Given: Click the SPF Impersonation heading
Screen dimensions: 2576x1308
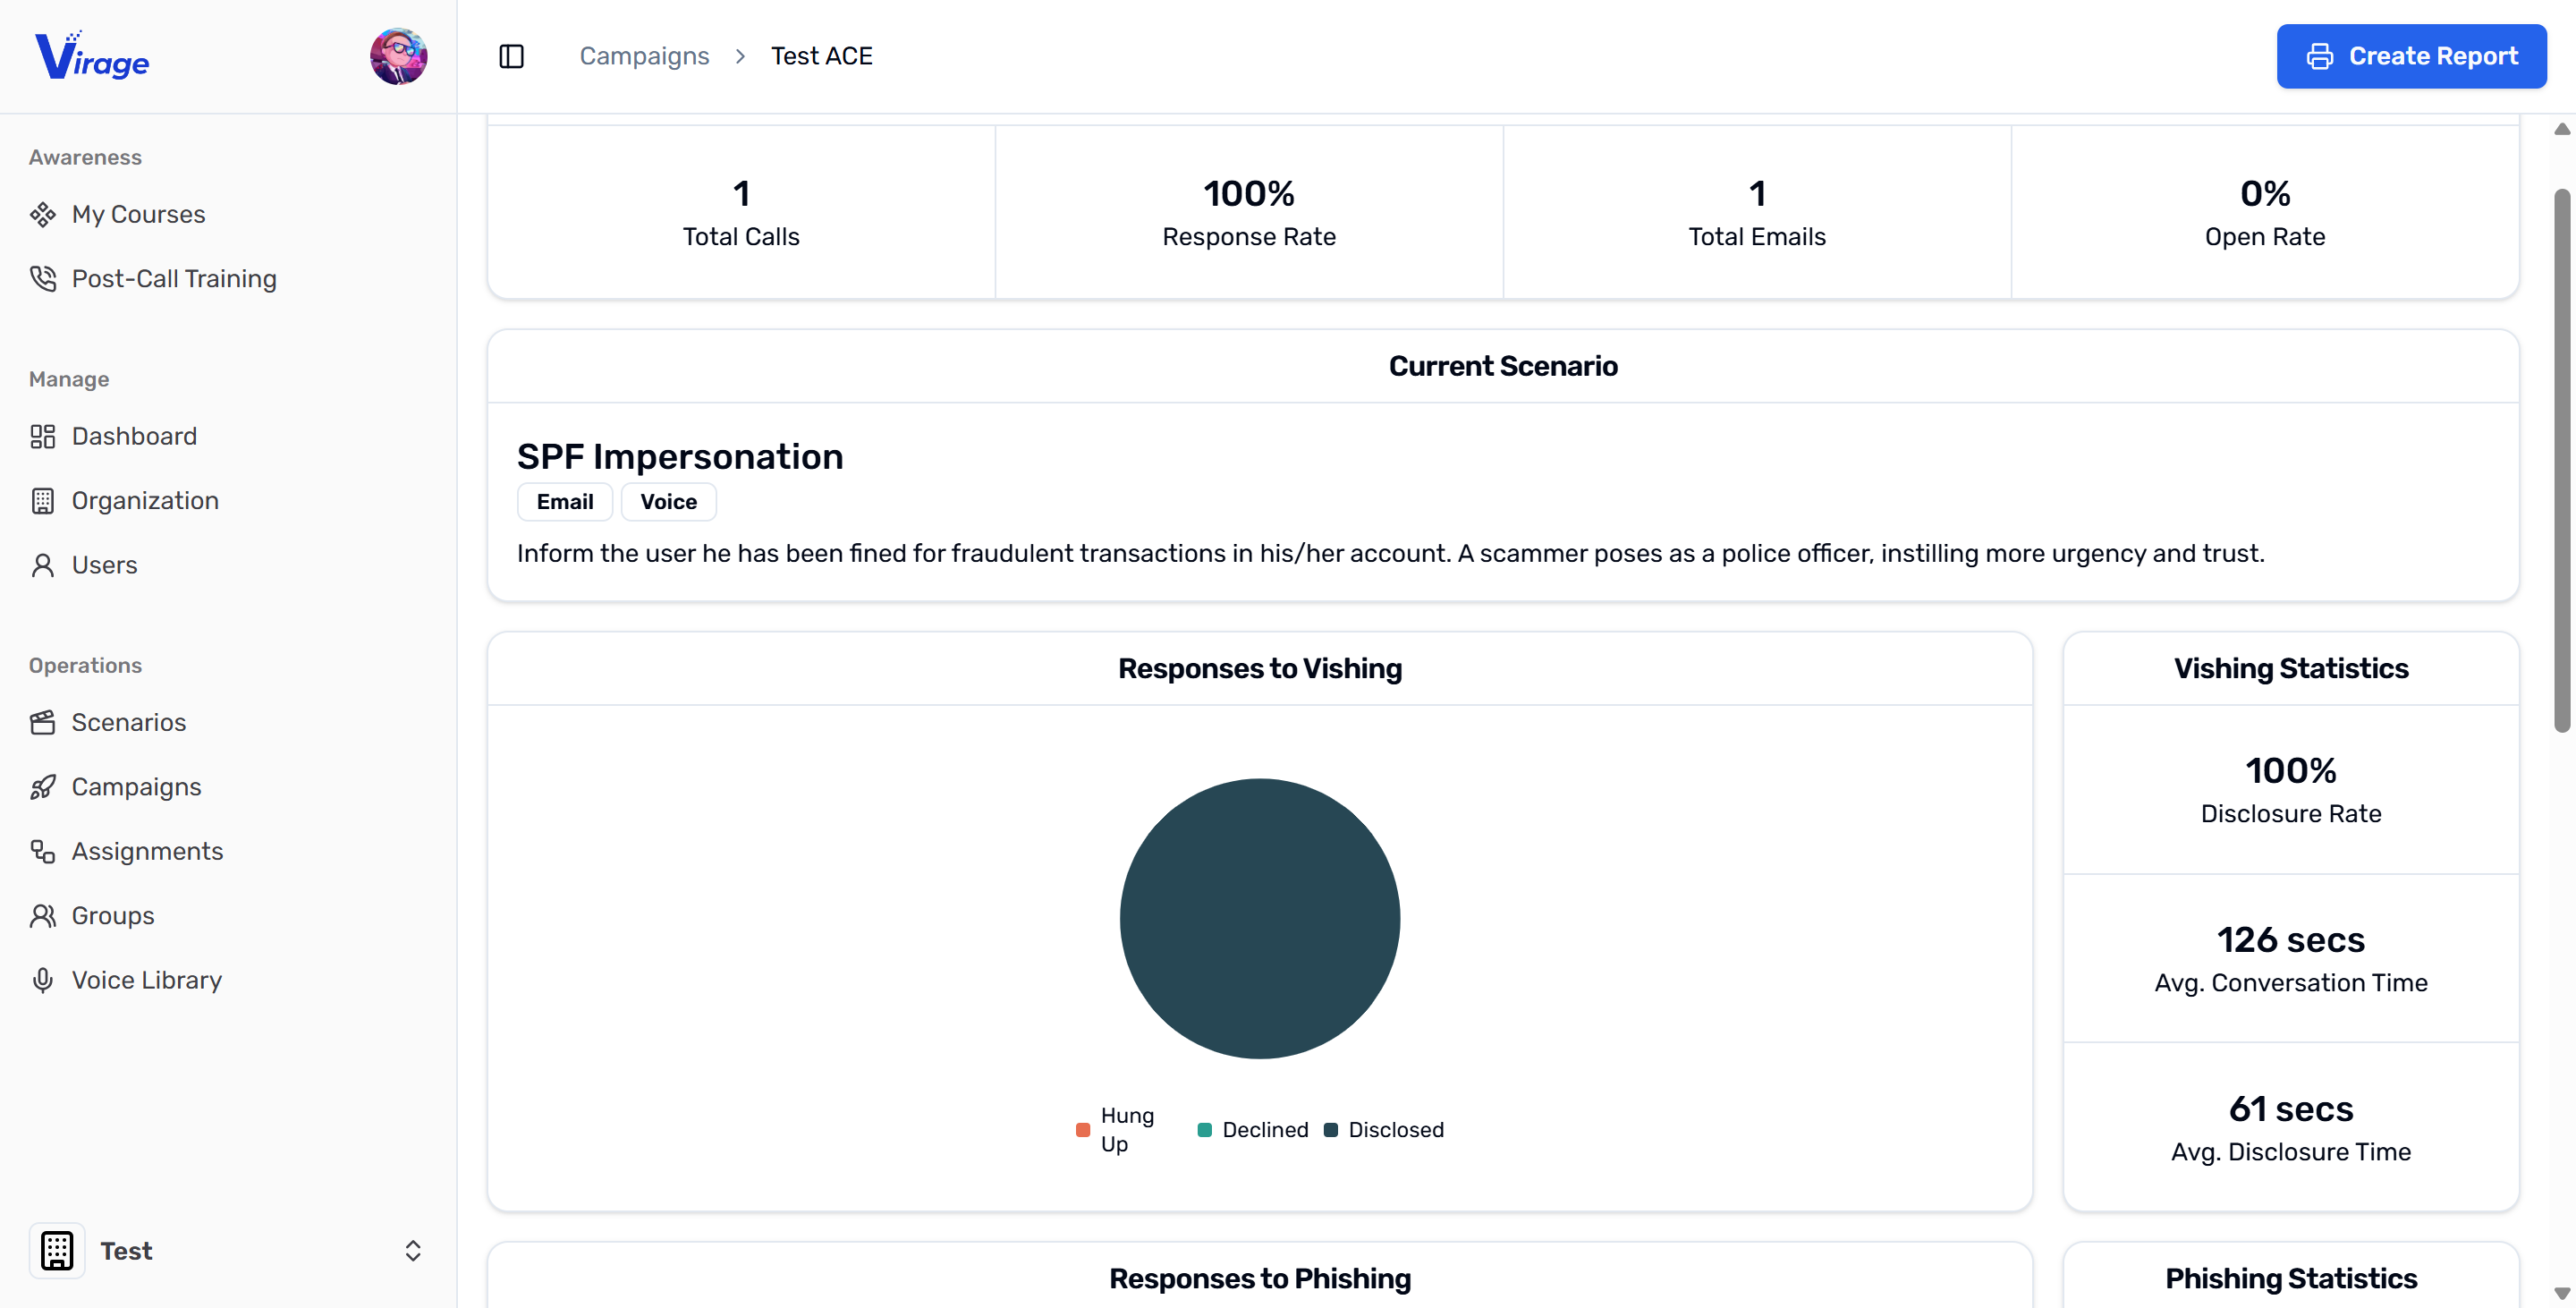Looking at the screenshot, I should tap(680, 456).
